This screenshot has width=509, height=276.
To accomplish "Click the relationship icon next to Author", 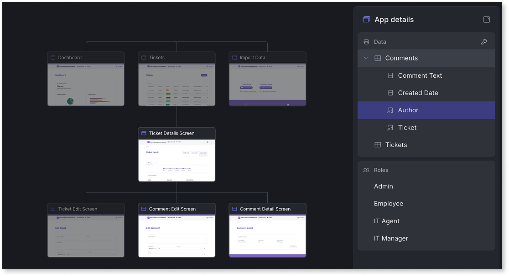I will click(390, 110).
